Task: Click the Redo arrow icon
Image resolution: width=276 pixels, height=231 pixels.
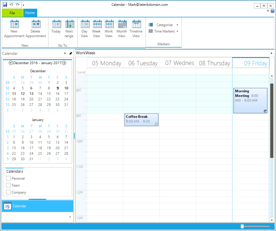Action: tap(18, 5)
